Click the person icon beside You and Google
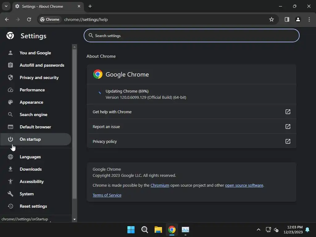The image size is (316, 237). [x=10, y=53]
